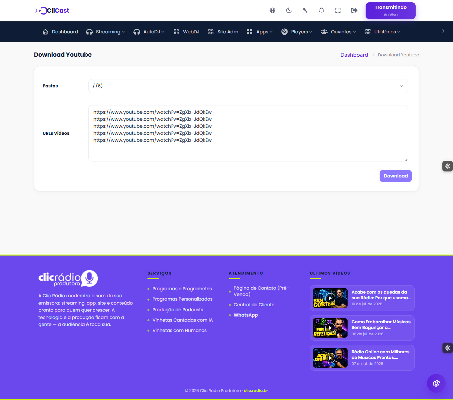Screen dimensions: 453x400
Task: Play the 'Como Embaralhar Músicas' video thumbnail
Action: point(330,328)
